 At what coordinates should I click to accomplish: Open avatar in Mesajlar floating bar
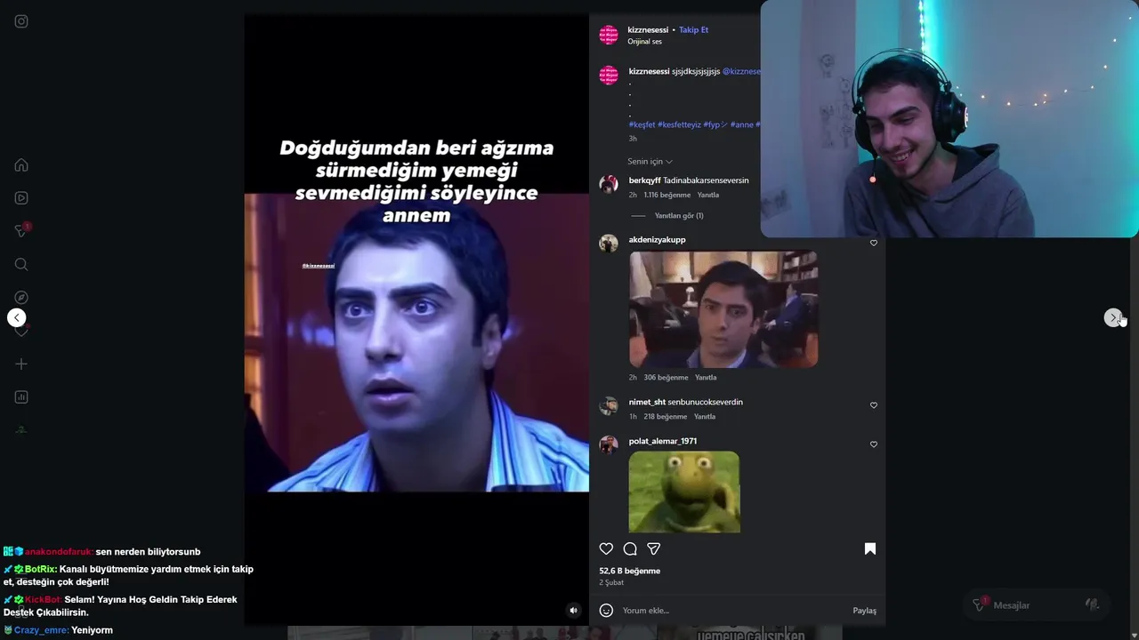(1093, 604)
